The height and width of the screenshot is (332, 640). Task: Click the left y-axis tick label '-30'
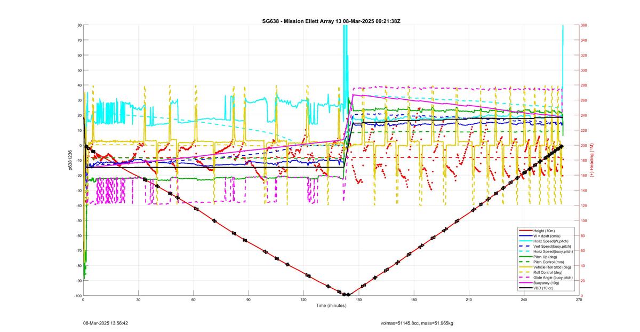tap(78, 191)
